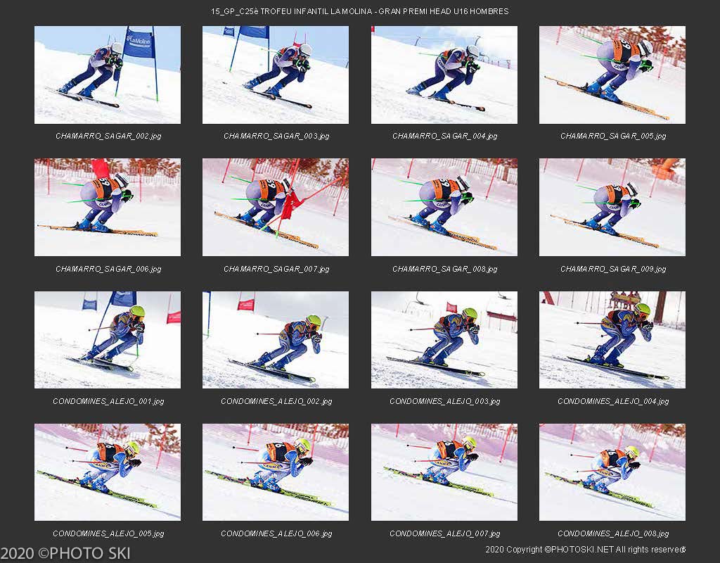720x563 pixels.
Task: Click the CHAMARRO_SAGAR_002.jpg filename caption
Action: tap(108, 136)
